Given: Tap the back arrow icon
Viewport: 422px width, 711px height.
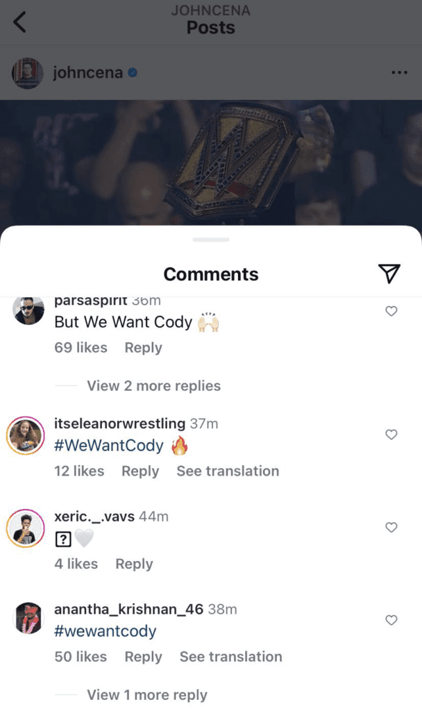Looking at the screenshot, I should pyautogui.click(x=20, y=22).
